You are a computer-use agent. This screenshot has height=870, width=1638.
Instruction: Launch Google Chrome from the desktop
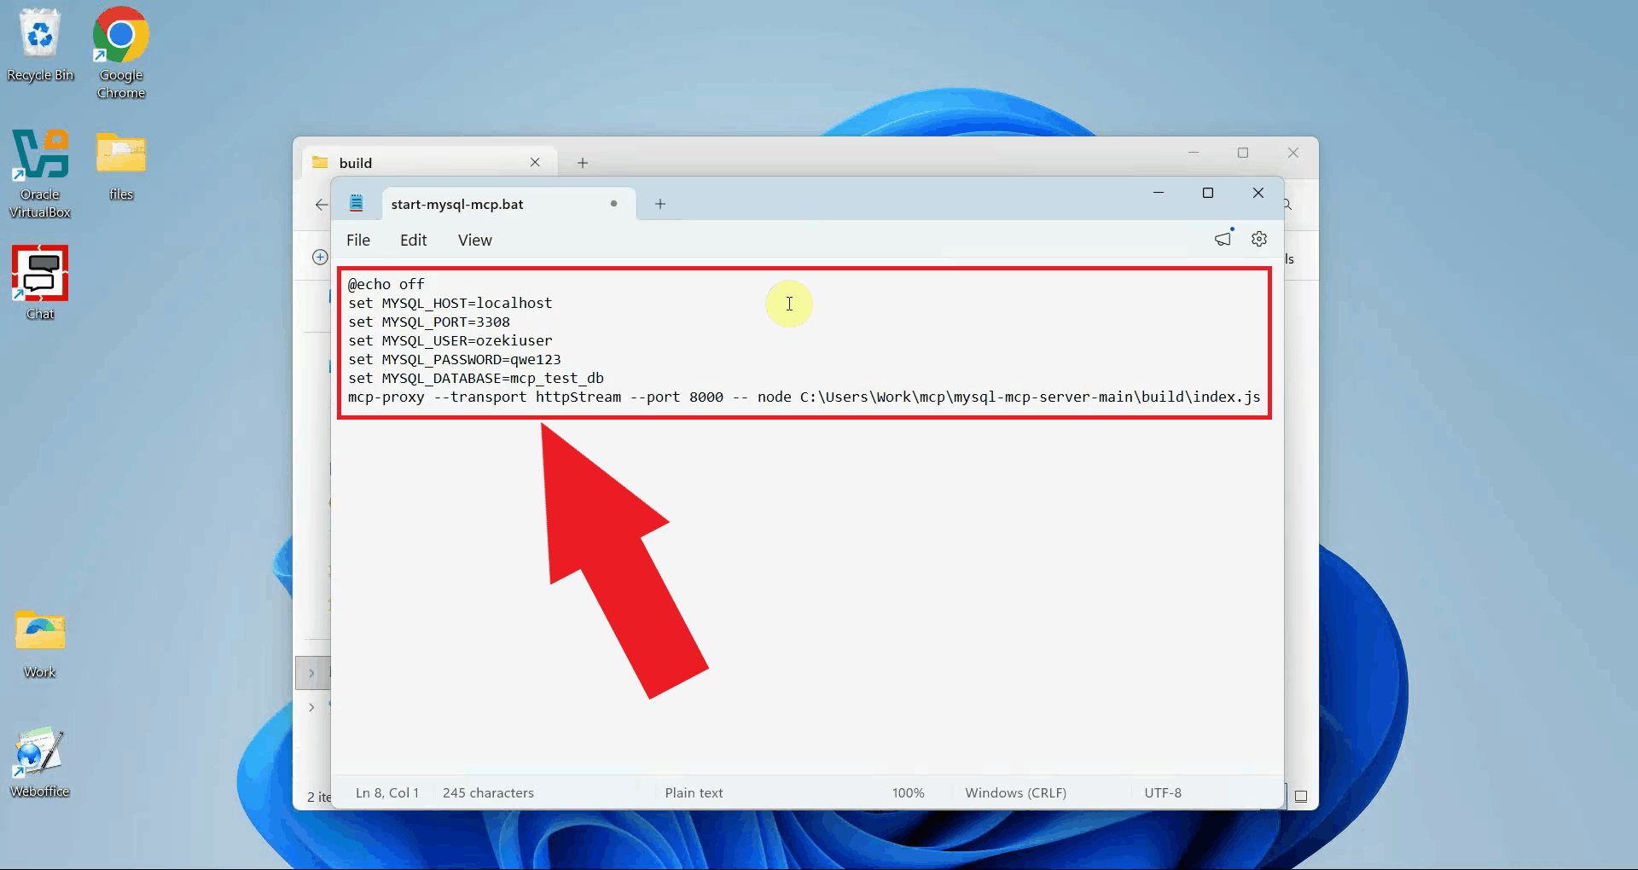[120, 53]
